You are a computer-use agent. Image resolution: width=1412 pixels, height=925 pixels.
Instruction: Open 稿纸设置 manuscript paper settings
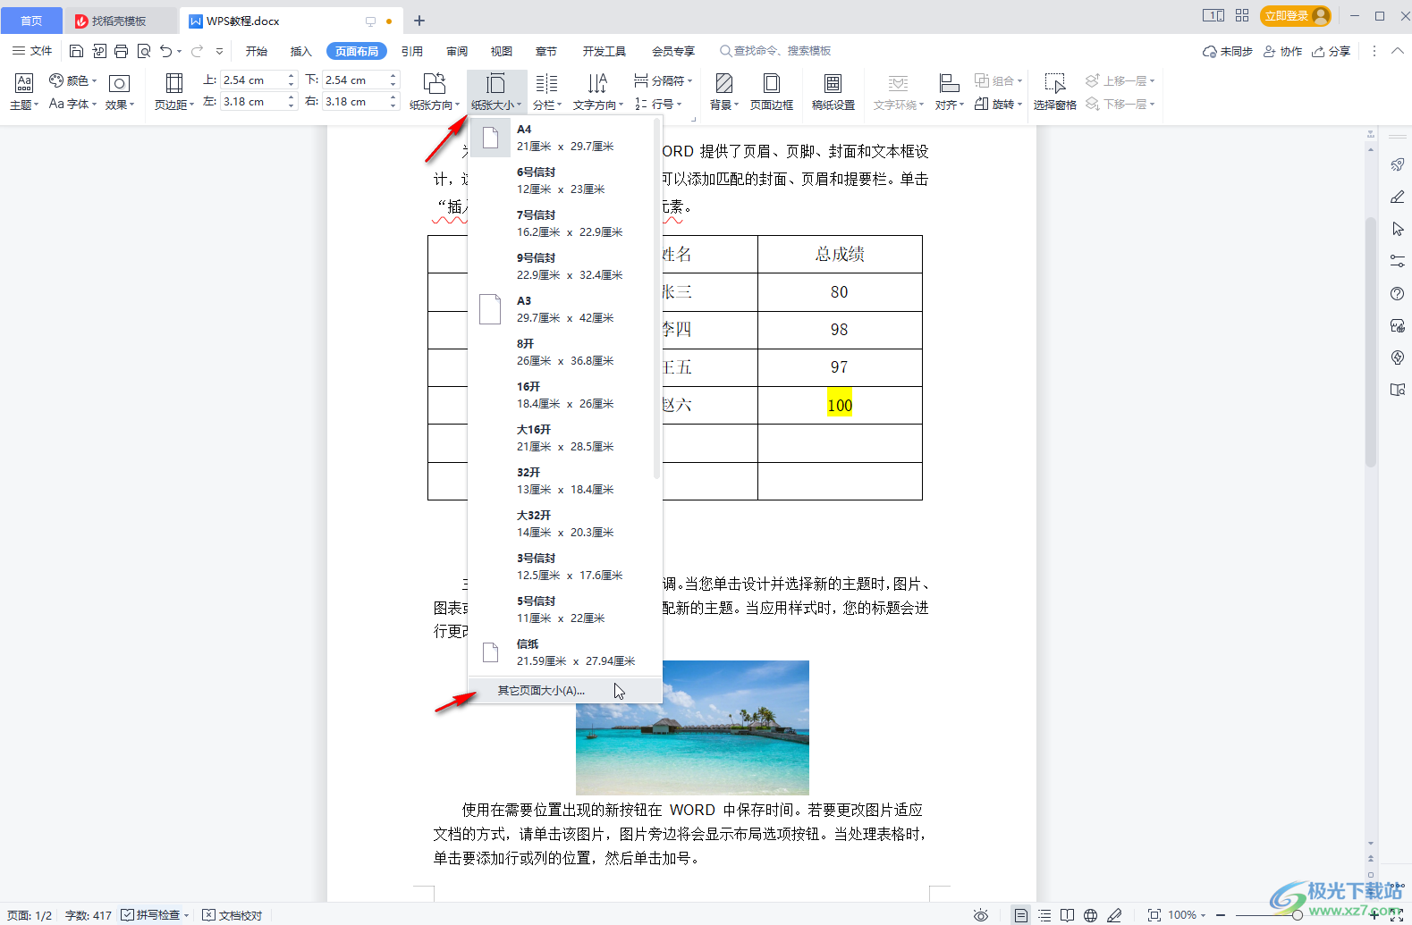tap(833, 92)
